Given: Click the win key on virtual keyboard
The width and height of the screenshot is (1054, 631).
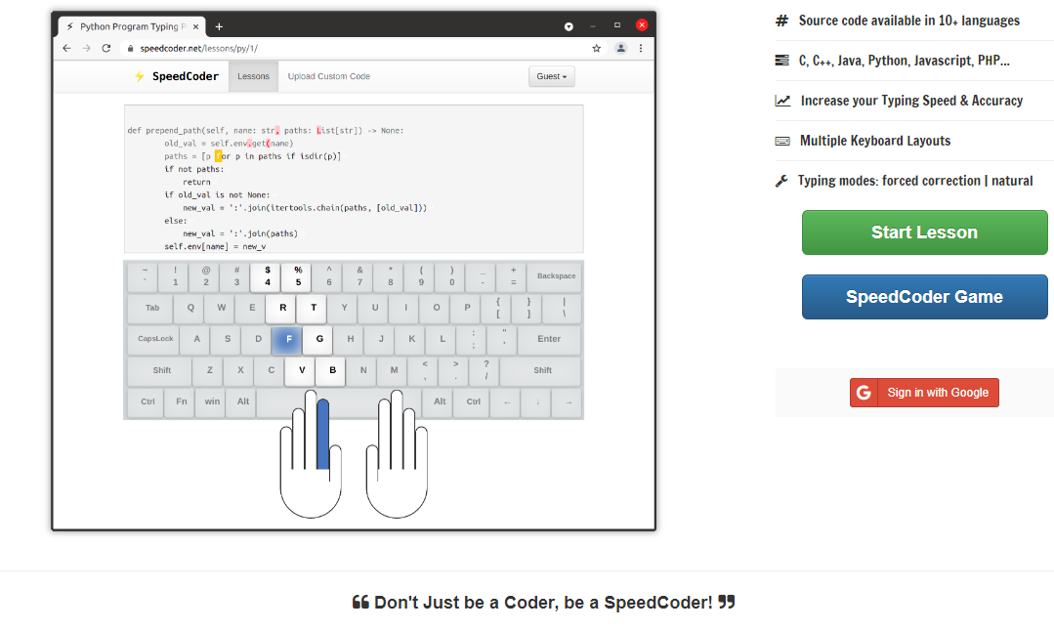Looking at the screenshot, I should pos(212,401).
